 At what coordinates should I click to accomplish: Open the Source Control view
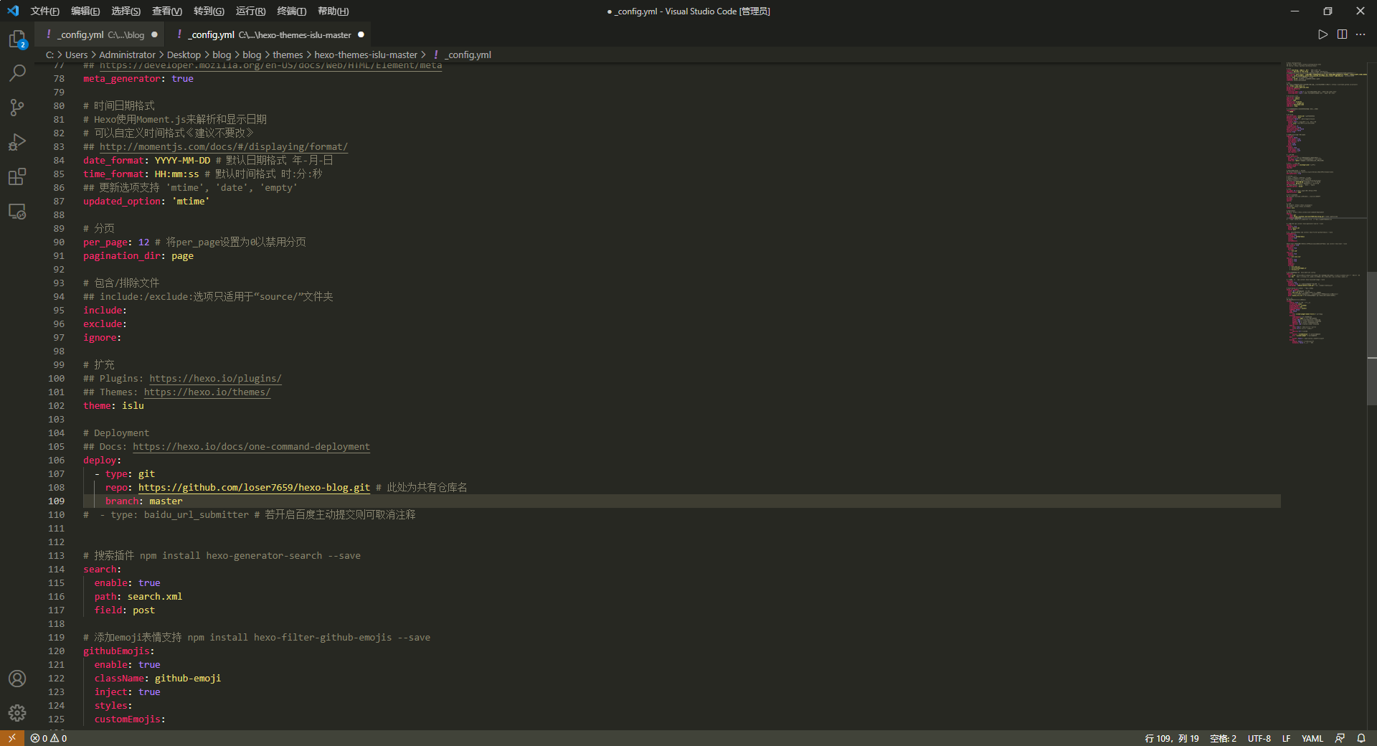pyautogui.click(x=17, y=108)
